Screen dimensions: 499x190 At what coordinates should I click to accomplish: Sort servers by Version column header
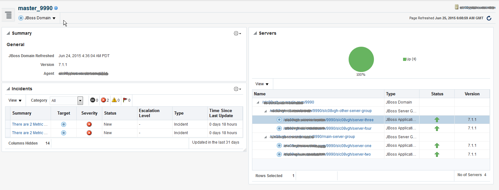[x=472, y=94]
